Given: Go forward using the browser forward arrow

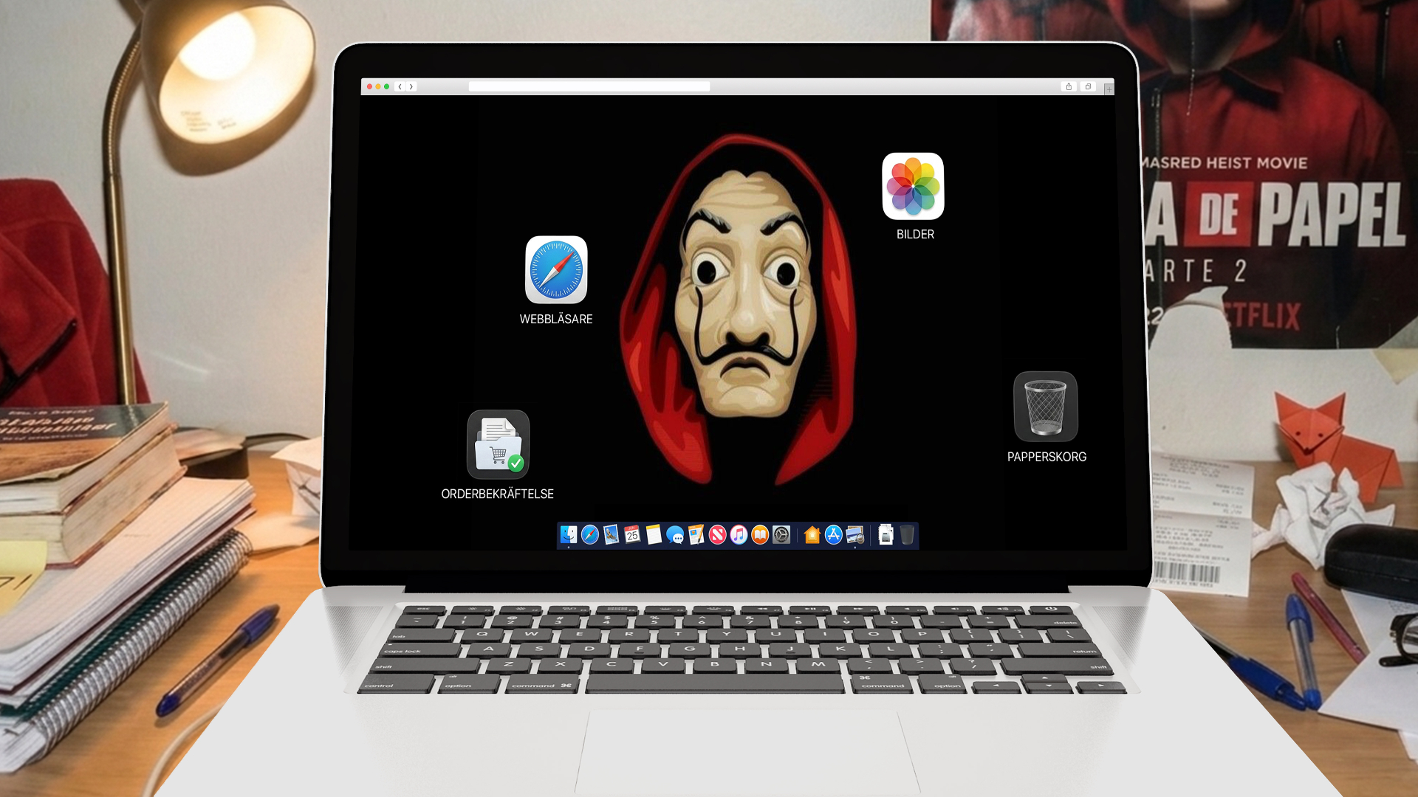Looking at the screenshot, I should (x=411, y=87).
